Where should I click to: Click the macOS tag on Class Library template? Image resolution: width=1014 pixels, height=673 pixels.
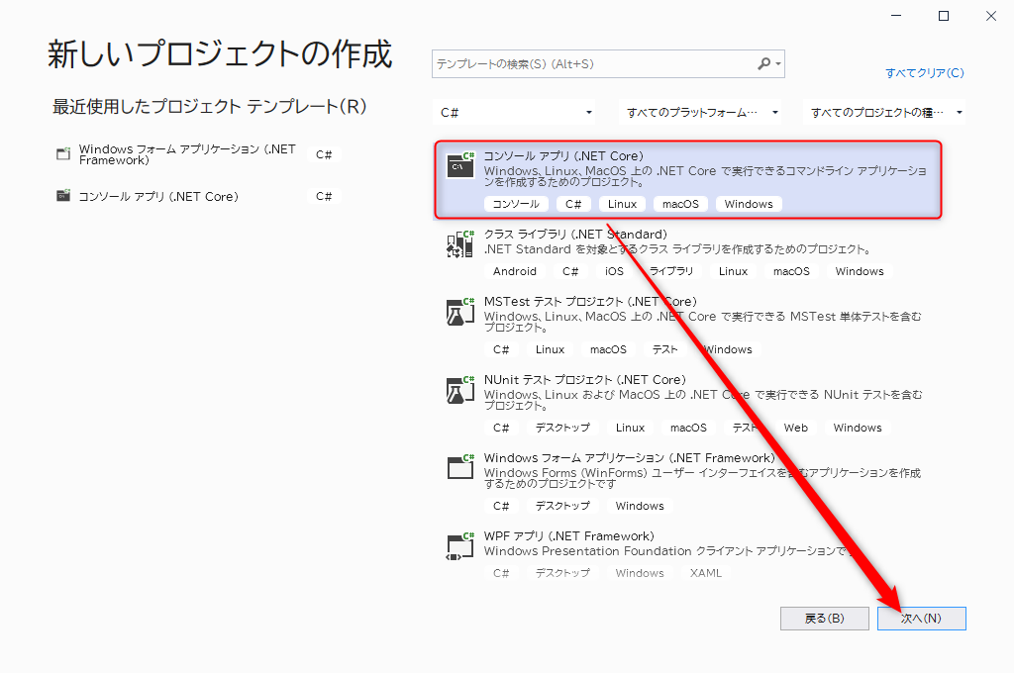coord(791,271)
